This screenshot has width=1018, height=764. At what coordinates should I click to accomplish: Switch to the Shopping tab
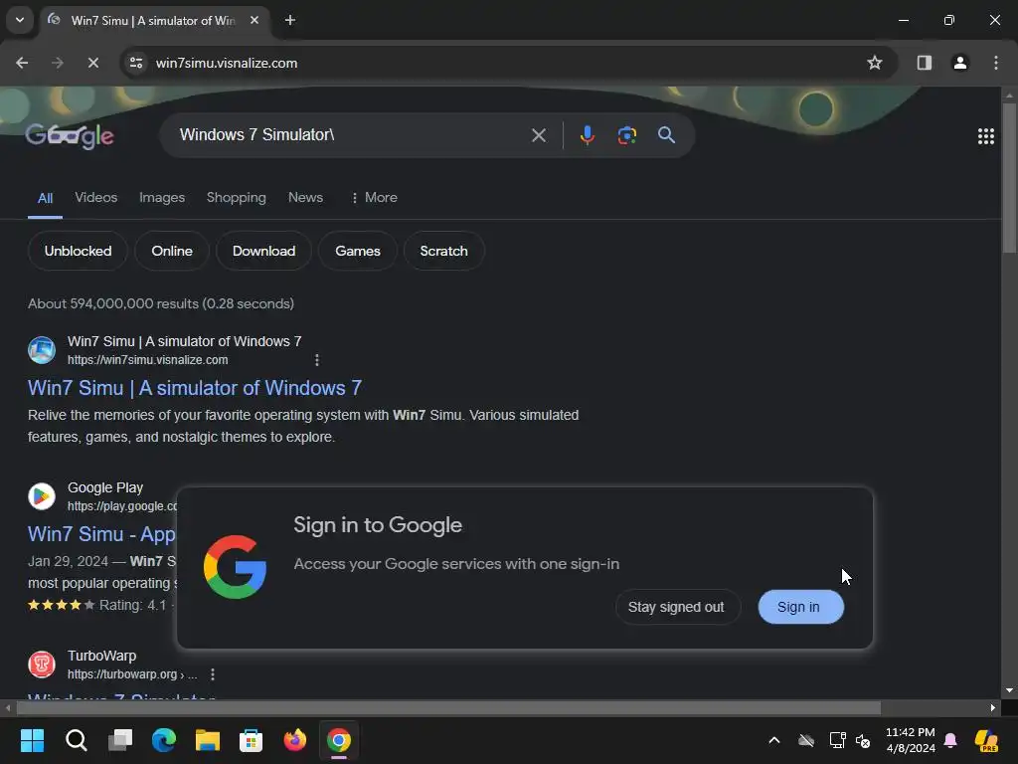pyautogui.click(x=237, y=198)
